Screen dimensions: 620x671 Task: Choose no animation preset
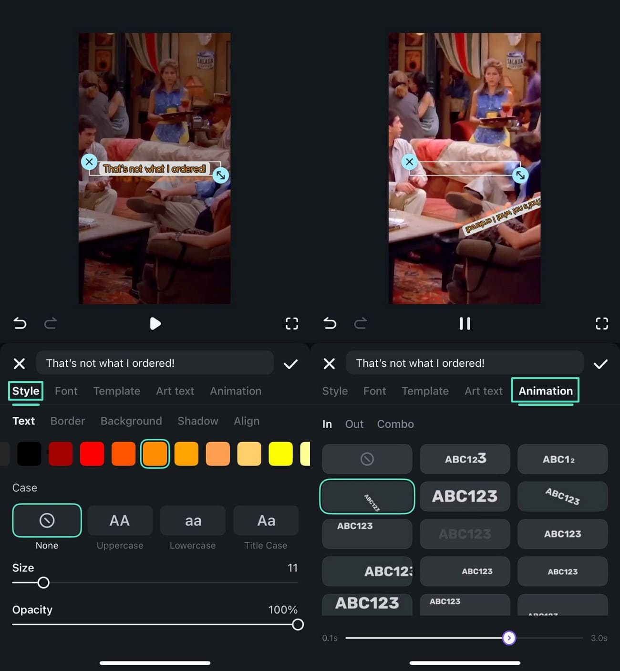[367, 459]
